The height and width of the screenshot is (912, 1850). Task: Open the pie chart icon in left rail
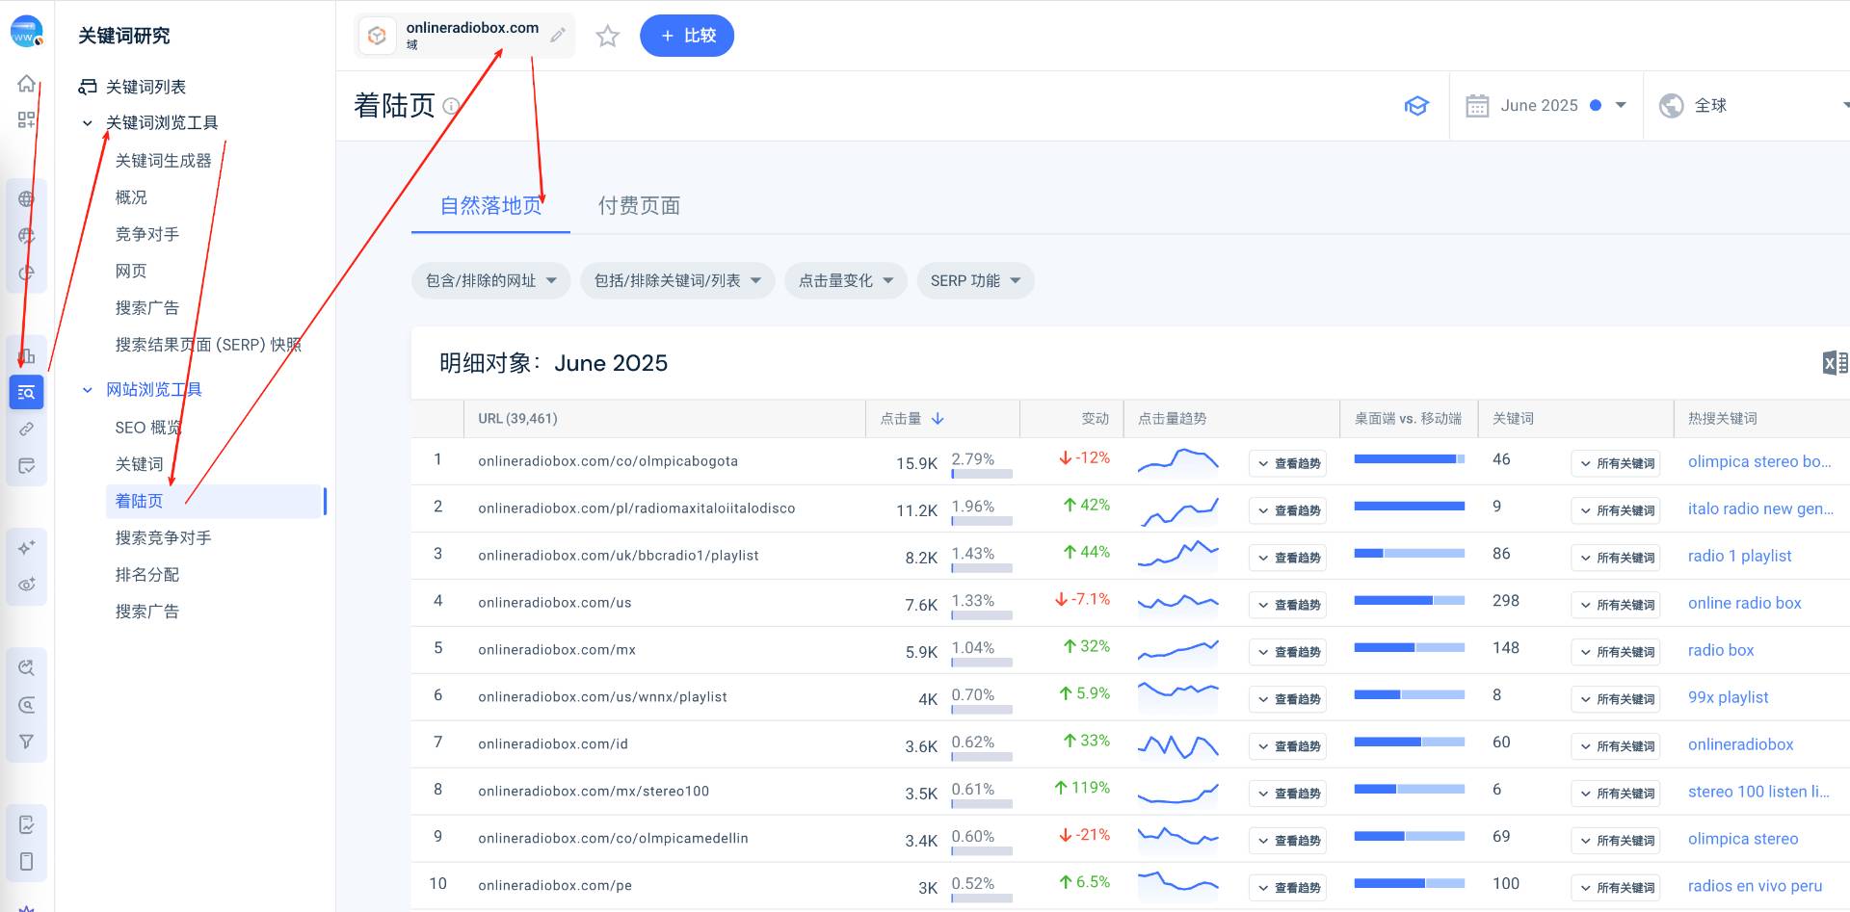click(26, 274)
